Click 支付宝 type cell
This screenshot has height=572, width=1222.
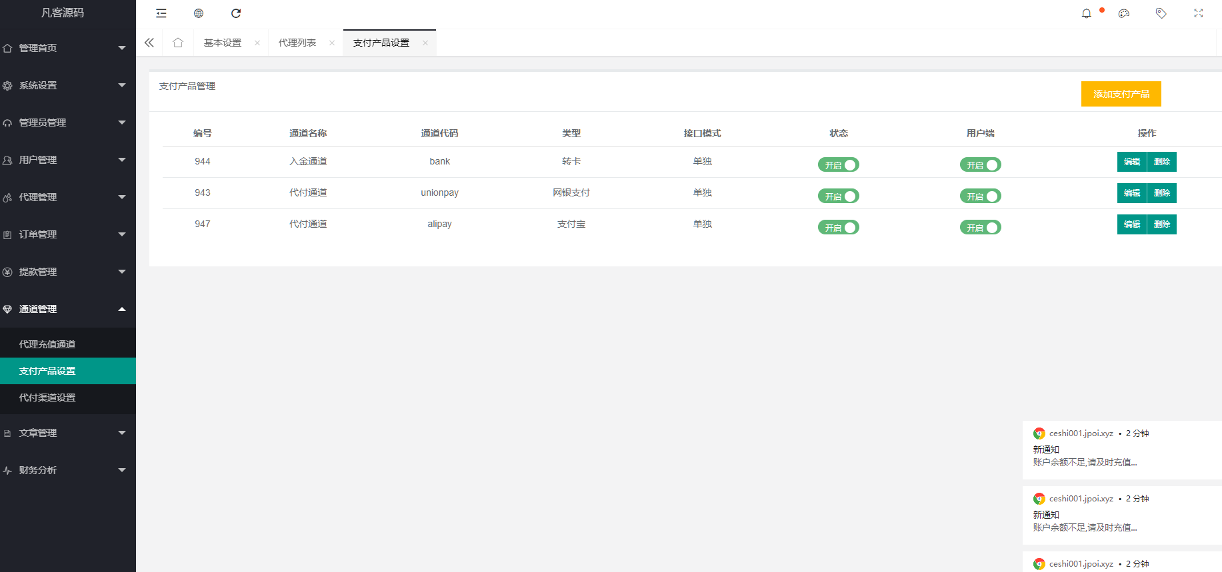coord(571,224)
